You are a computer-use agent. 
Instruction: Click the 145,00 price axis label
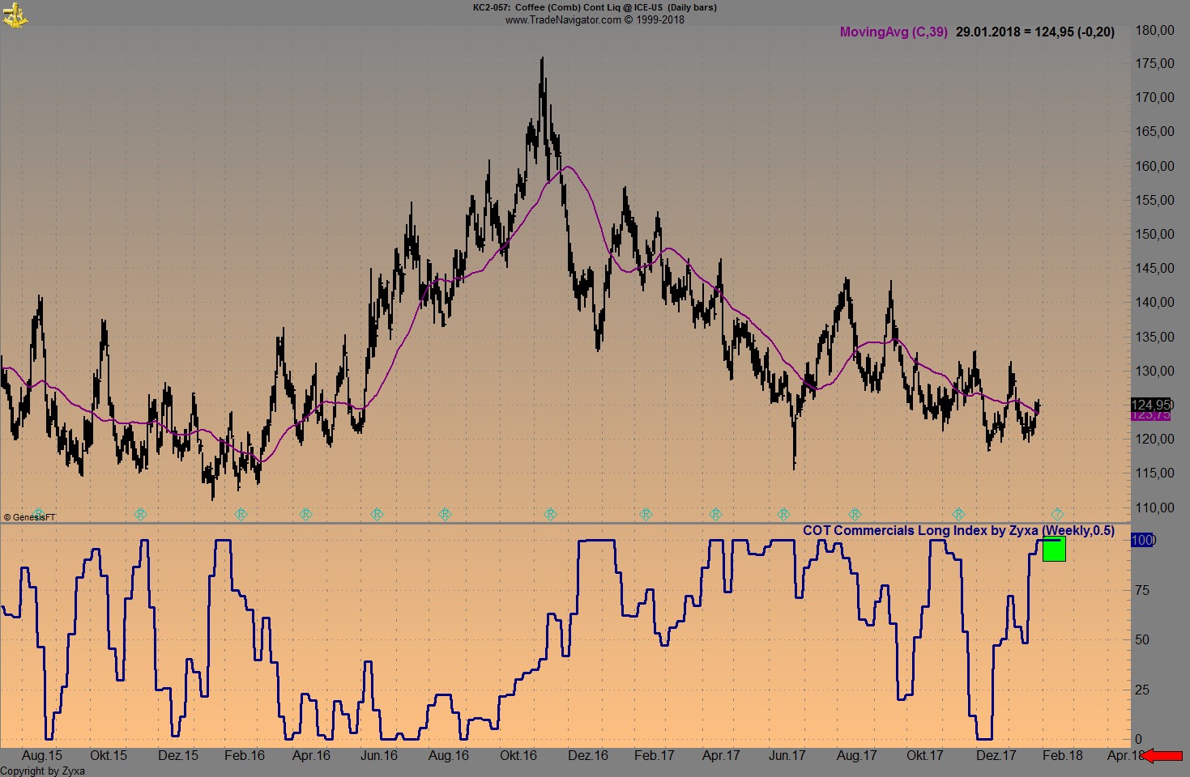(1155, 269)
